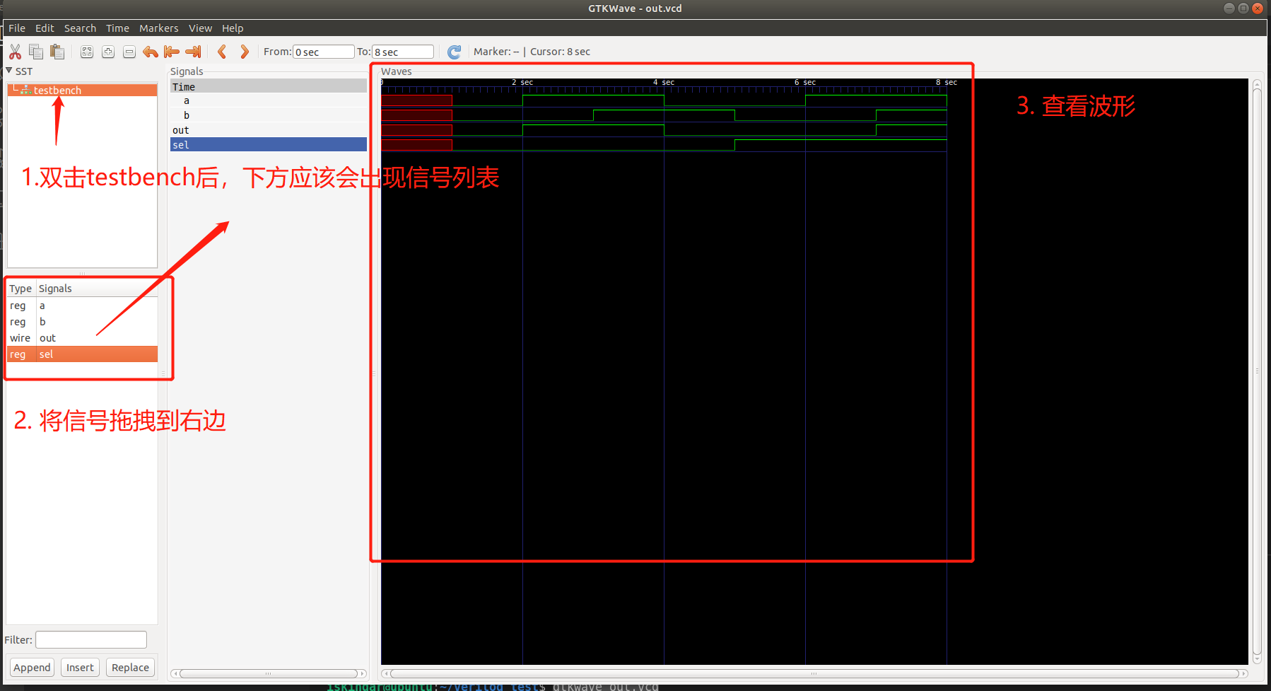Viewport: 1271px width, 691px height.
Task: Click the Filter input field
Action: (91, 639)
